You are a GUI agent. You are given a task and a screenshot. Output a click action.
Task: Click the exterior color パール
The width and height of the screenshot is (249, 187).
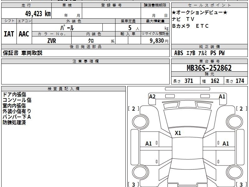tap(67, 28)
